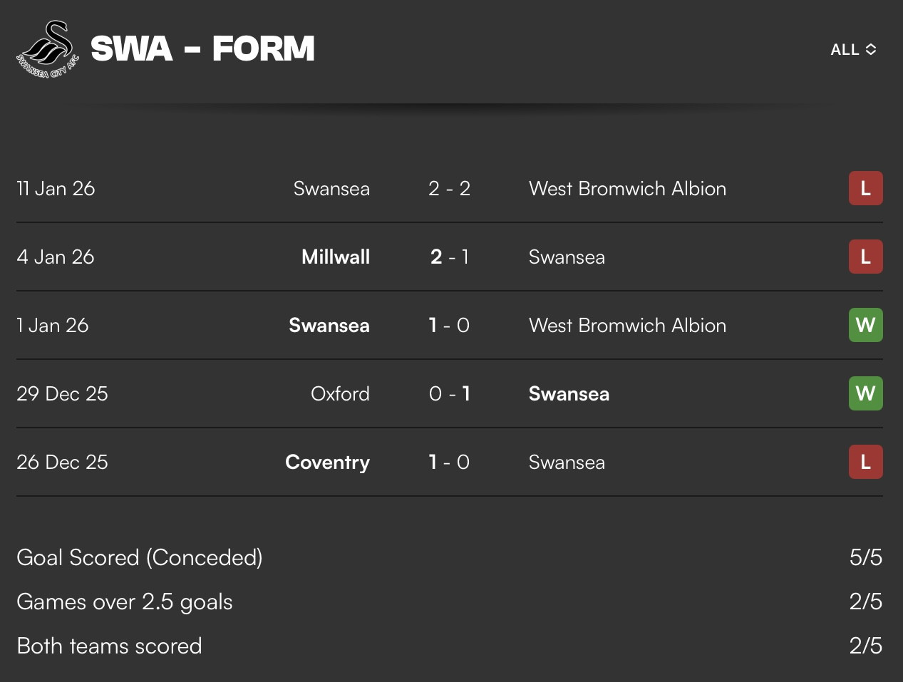This screenshot has height=682, width=903.
Task: Click the SWA - FORM heading
Action: coord(202,49)
